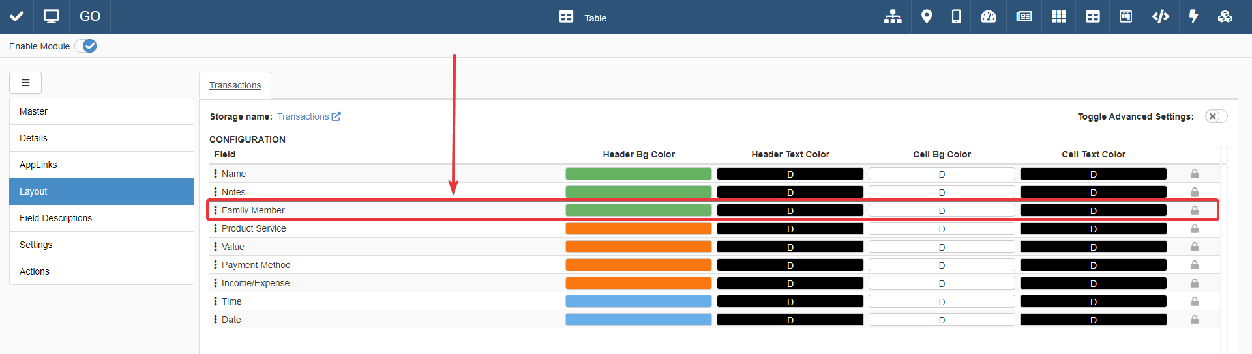This screenshot has width=1252, height=354.
Task: Switch to the Transactions tab
Action: point(235,85)
